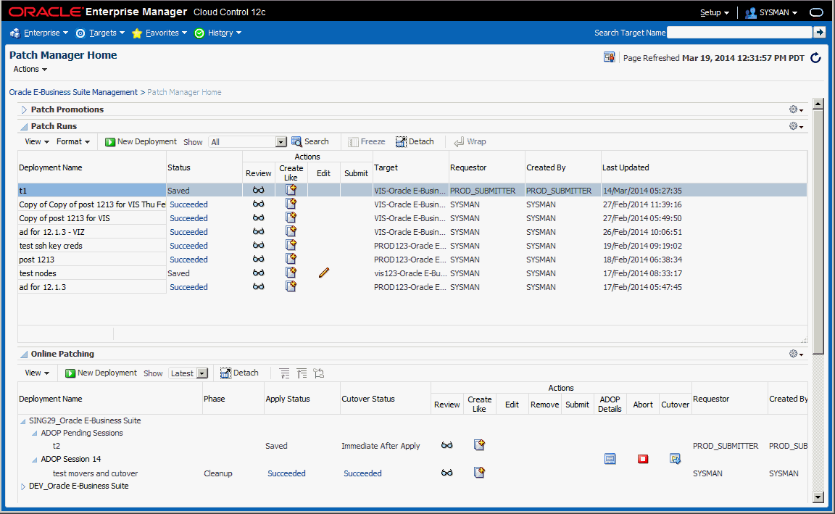The width and height of the screenshot is (835, 514).
Task: Open the Enterprise menu
Action: (x=39, y=33)
